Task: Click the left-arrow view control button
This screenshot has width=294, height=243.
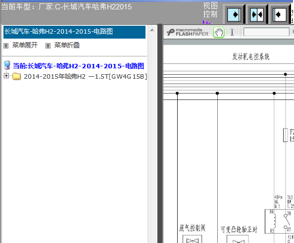Action: [280, 14]
